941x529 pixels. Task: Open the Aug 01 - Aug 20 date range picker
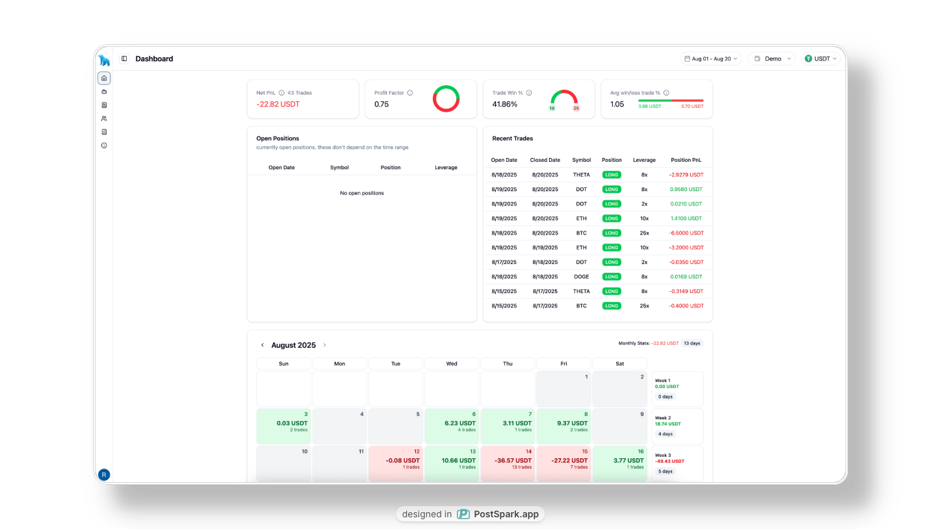tap(711, 58)
